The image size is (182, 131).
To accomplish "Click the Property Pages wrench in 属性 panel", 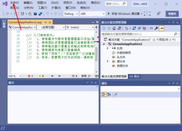I will coord(116,94).
